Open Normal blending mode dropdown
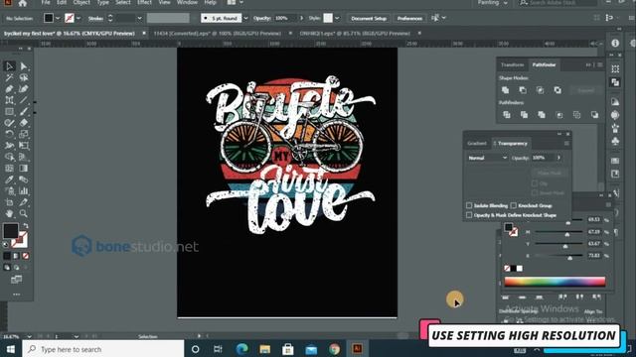Image resolution: width=636 pixels, height=357 pixels. click(x=487, y=158)
